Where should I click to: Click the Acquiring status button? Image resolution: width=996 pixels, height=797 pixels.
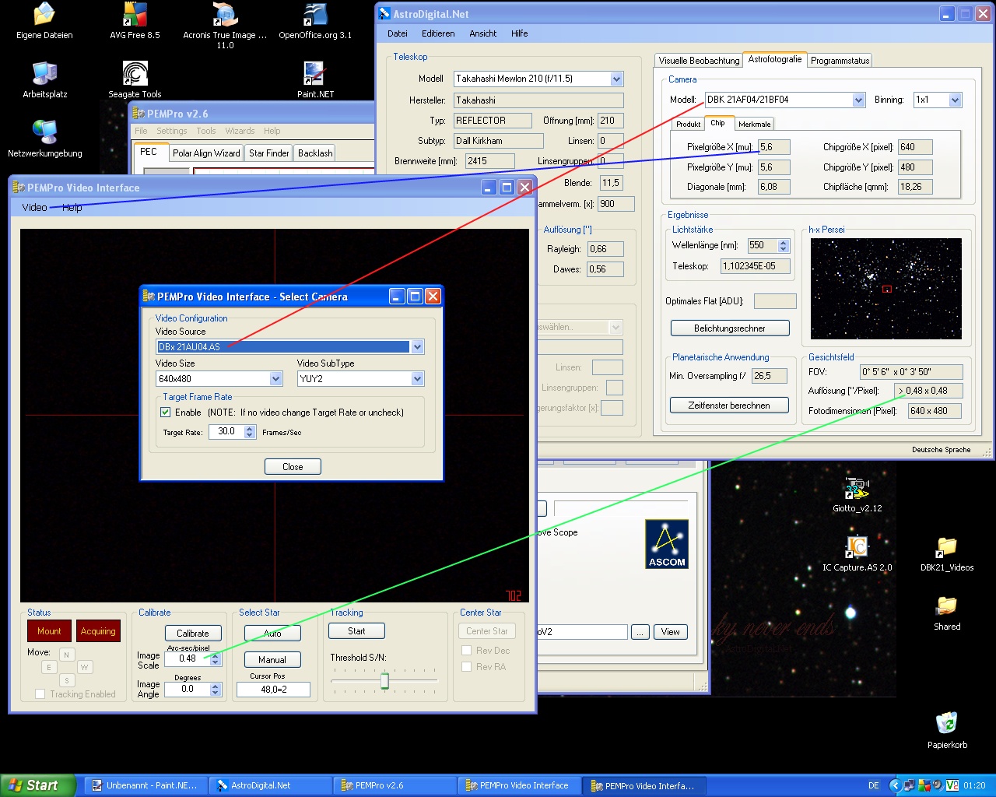pos(98,631)
